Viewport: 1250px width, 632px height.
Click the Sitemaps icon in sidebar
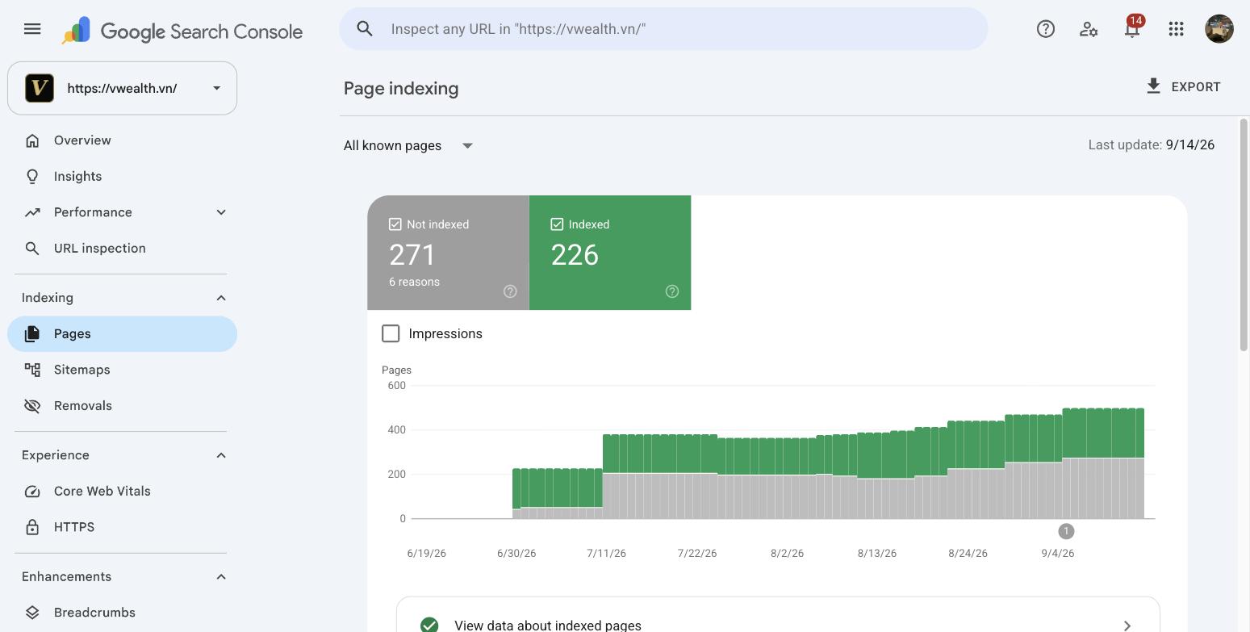click(x=32, y=370)
